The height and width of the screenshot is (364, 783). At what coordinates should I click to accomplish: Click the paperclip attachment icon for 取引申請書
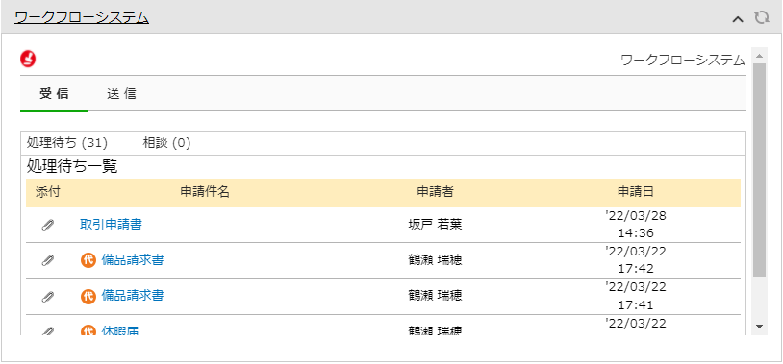pos(47,225)
